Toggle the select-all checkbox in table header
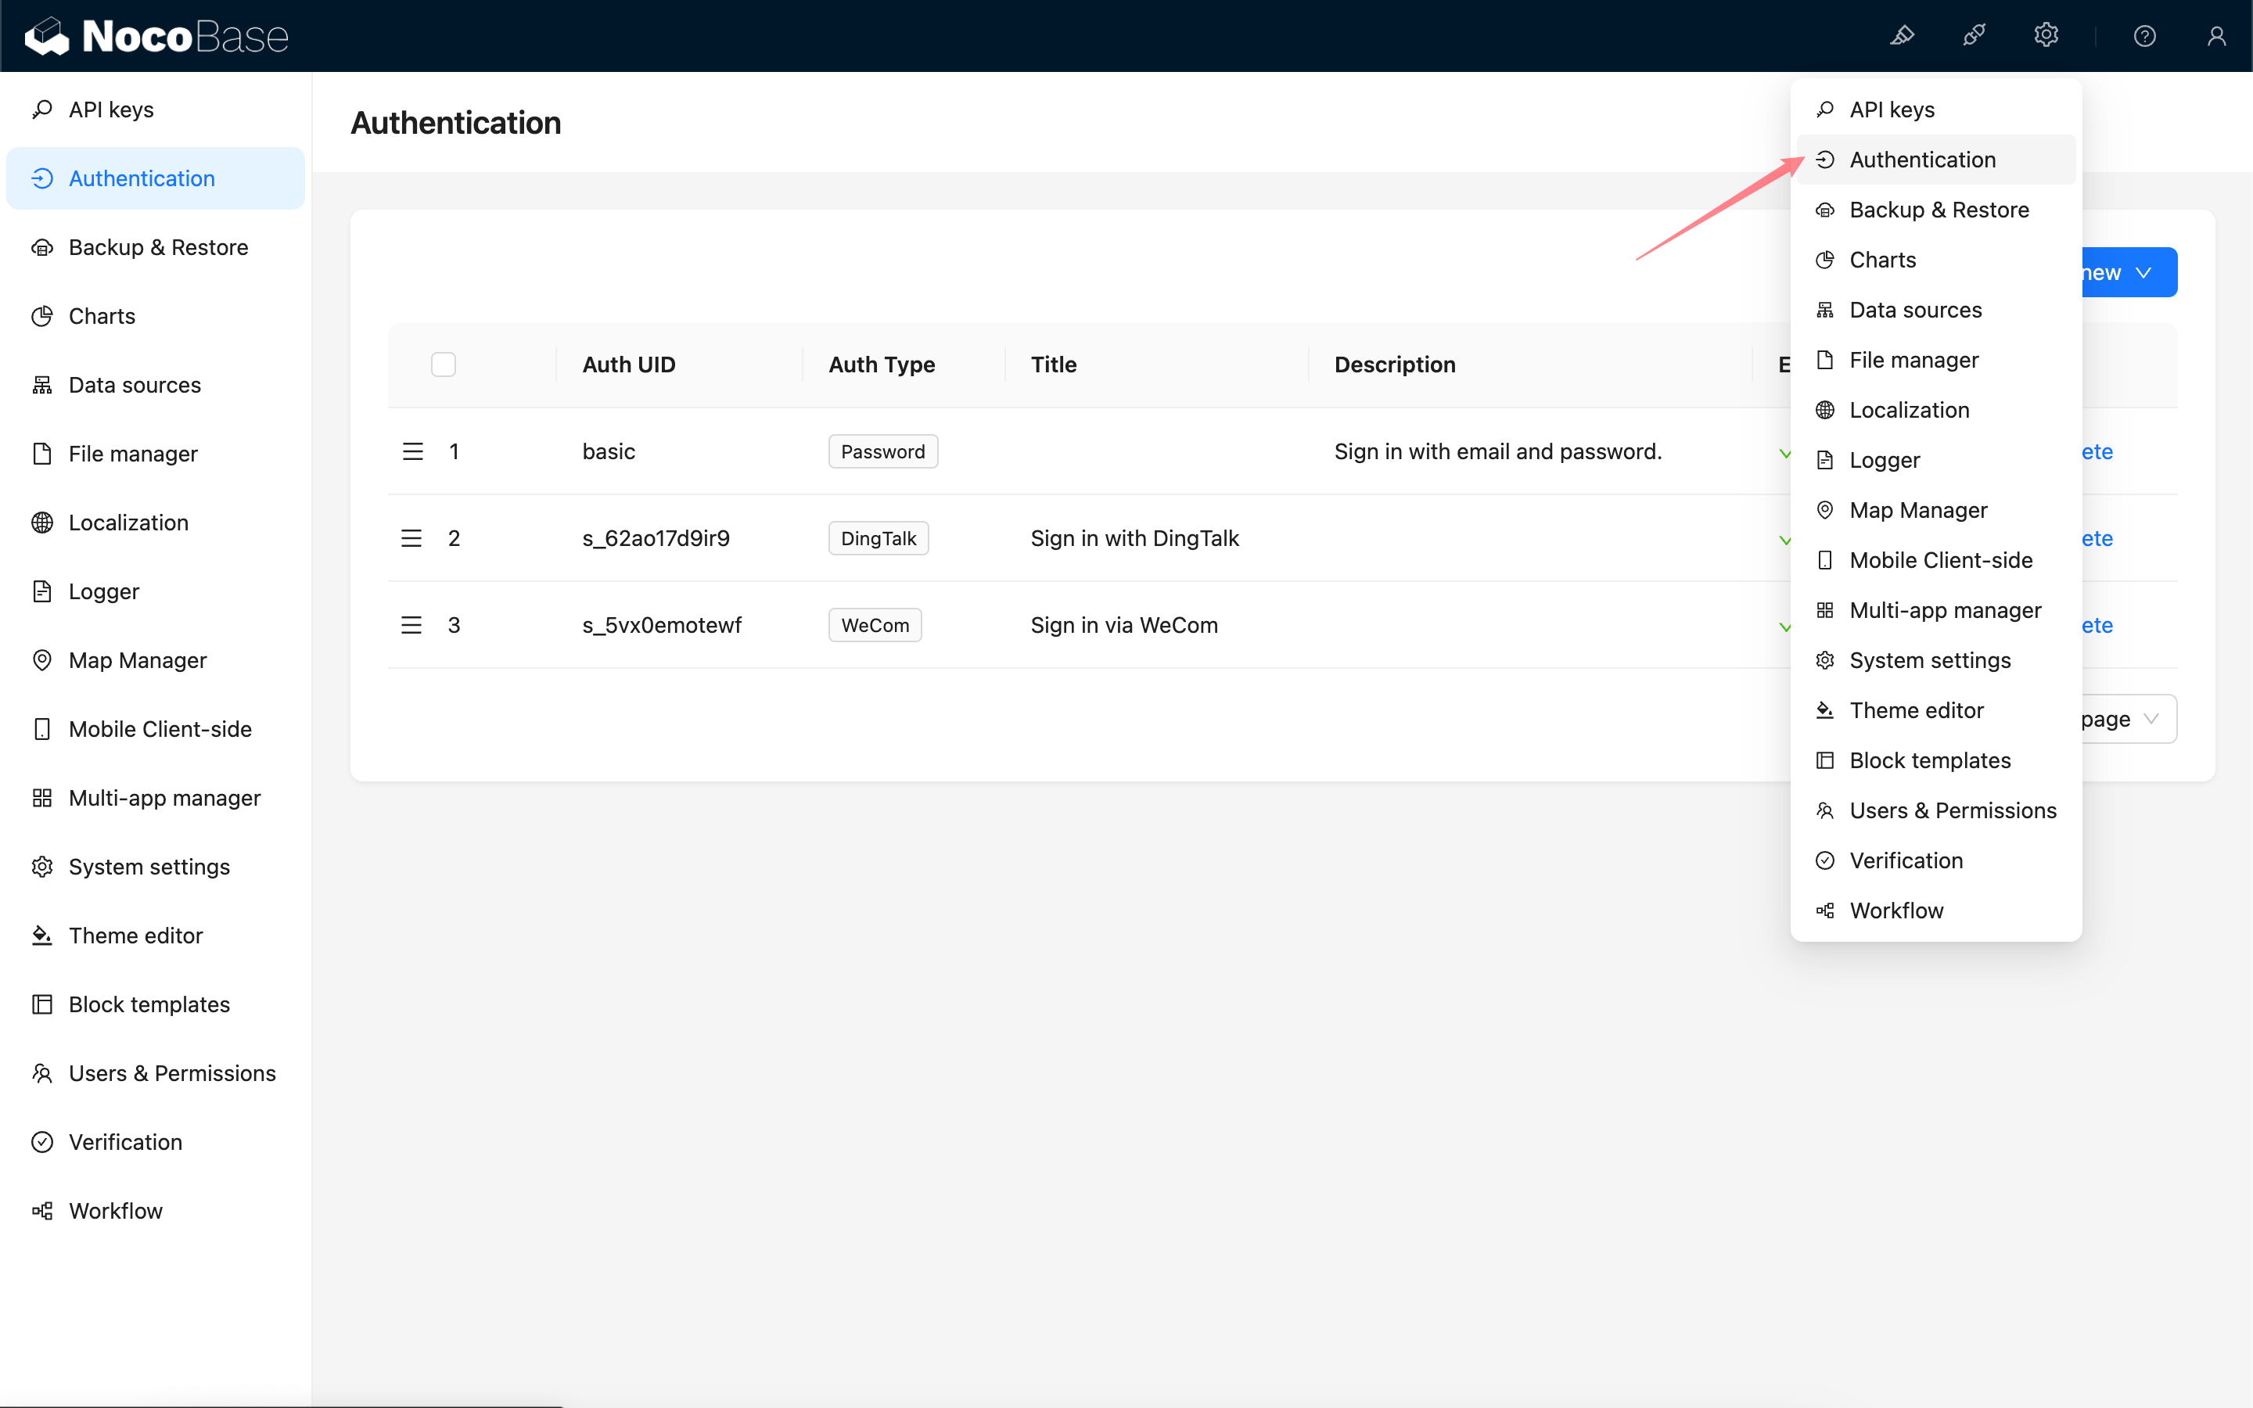 coord(443,364)
